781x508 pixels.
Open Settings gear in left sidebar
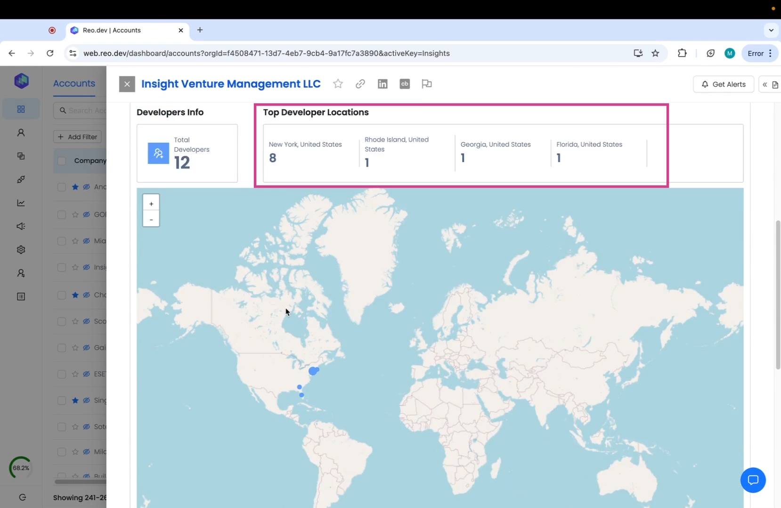point(21,250)
